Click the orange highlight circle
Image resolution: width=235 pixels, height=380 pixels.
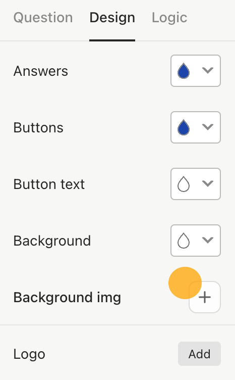[185, 283]
